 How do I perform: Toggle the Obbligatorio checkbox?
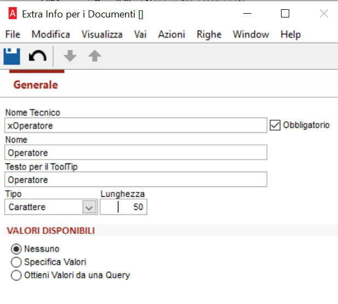click(275, 125)
